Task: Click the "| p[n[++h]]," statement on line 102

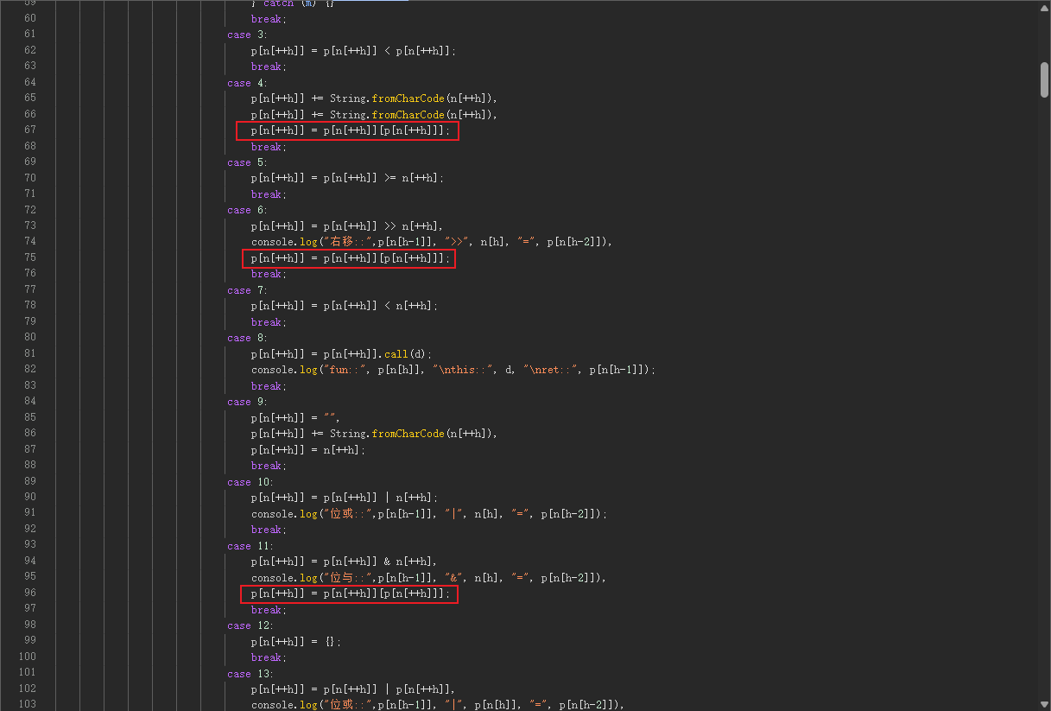Action: [x=353, y=689]
